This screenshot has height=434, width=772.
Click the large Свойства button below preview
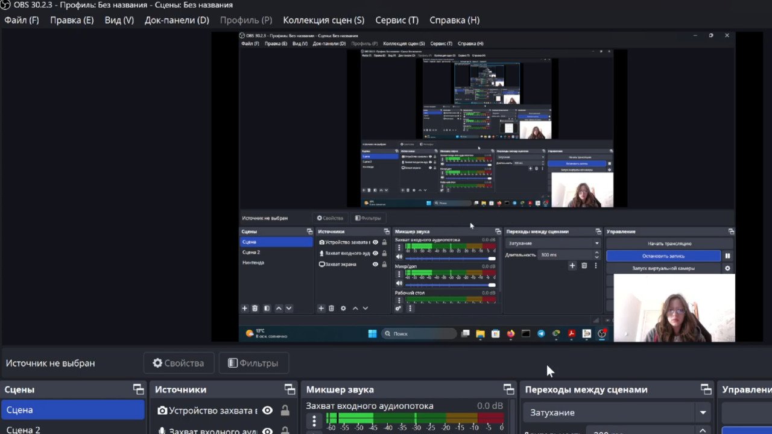click(x=179, y=363)
